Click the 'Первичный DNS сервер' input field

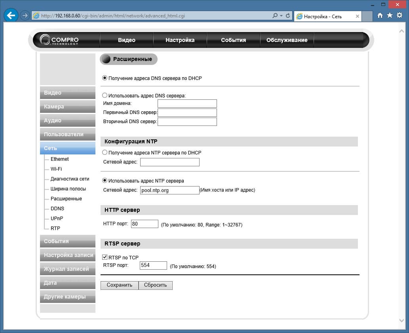coord(187,112)
